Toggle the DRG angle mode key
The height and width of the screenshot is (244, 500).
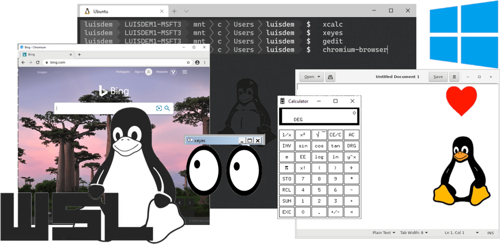tap(352, 146)
